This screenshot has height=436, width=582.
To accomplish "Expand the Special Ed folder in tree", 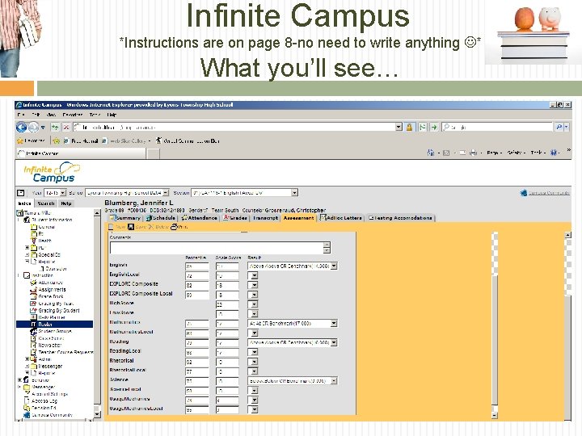I will (x=27, y=254).
